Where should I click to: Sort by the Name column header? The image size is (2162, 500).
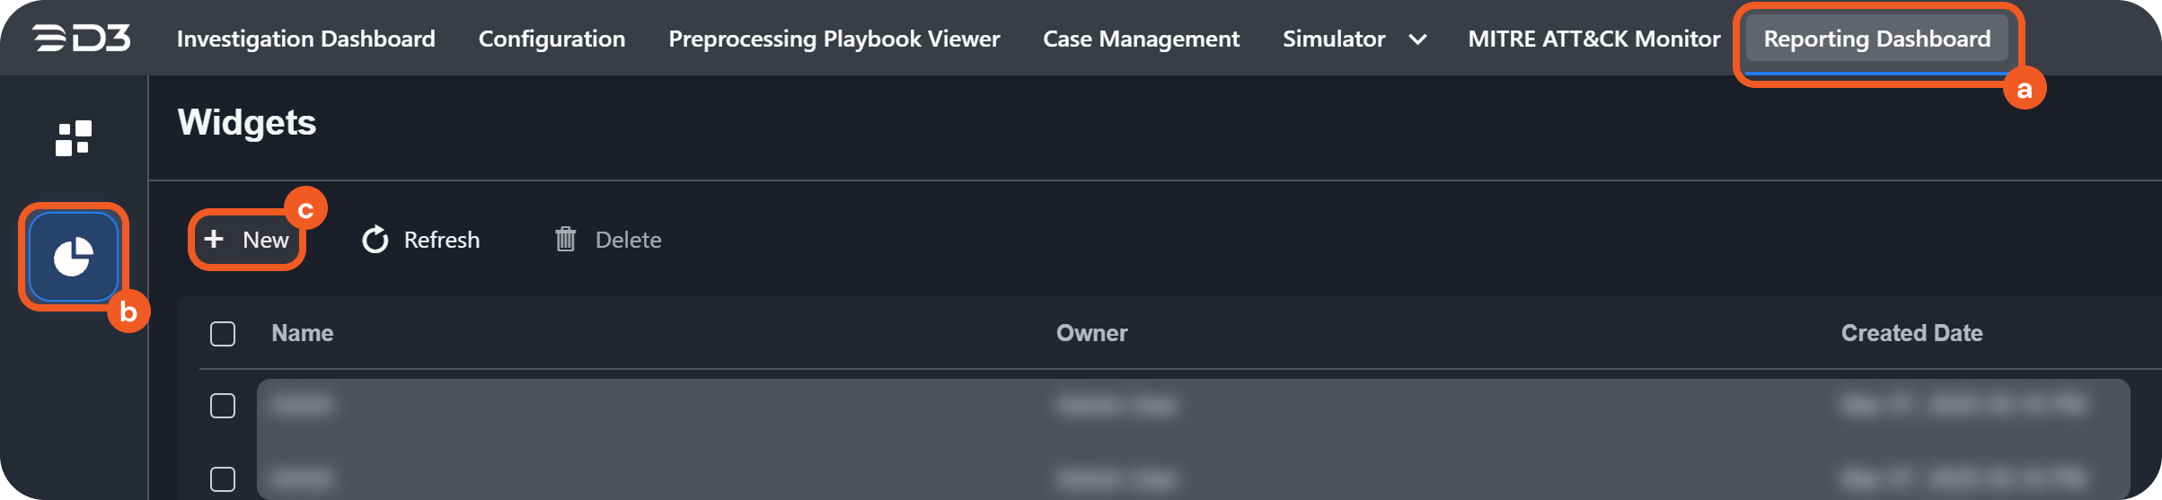pyautogui.click(x=303, y=333)
